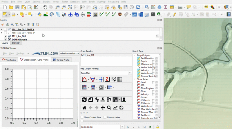Click the Hide Plot Window button
This screenshot has width=232, height=129.
(69, 54)
